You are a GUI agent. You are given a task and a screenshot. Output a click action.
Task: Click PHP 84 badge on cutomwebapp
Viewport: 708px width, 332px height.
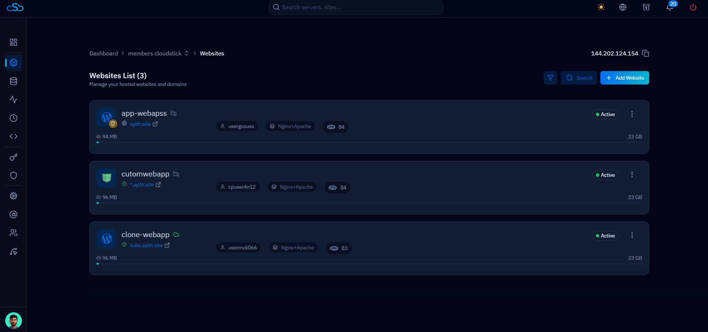click(x=337, y=188)
